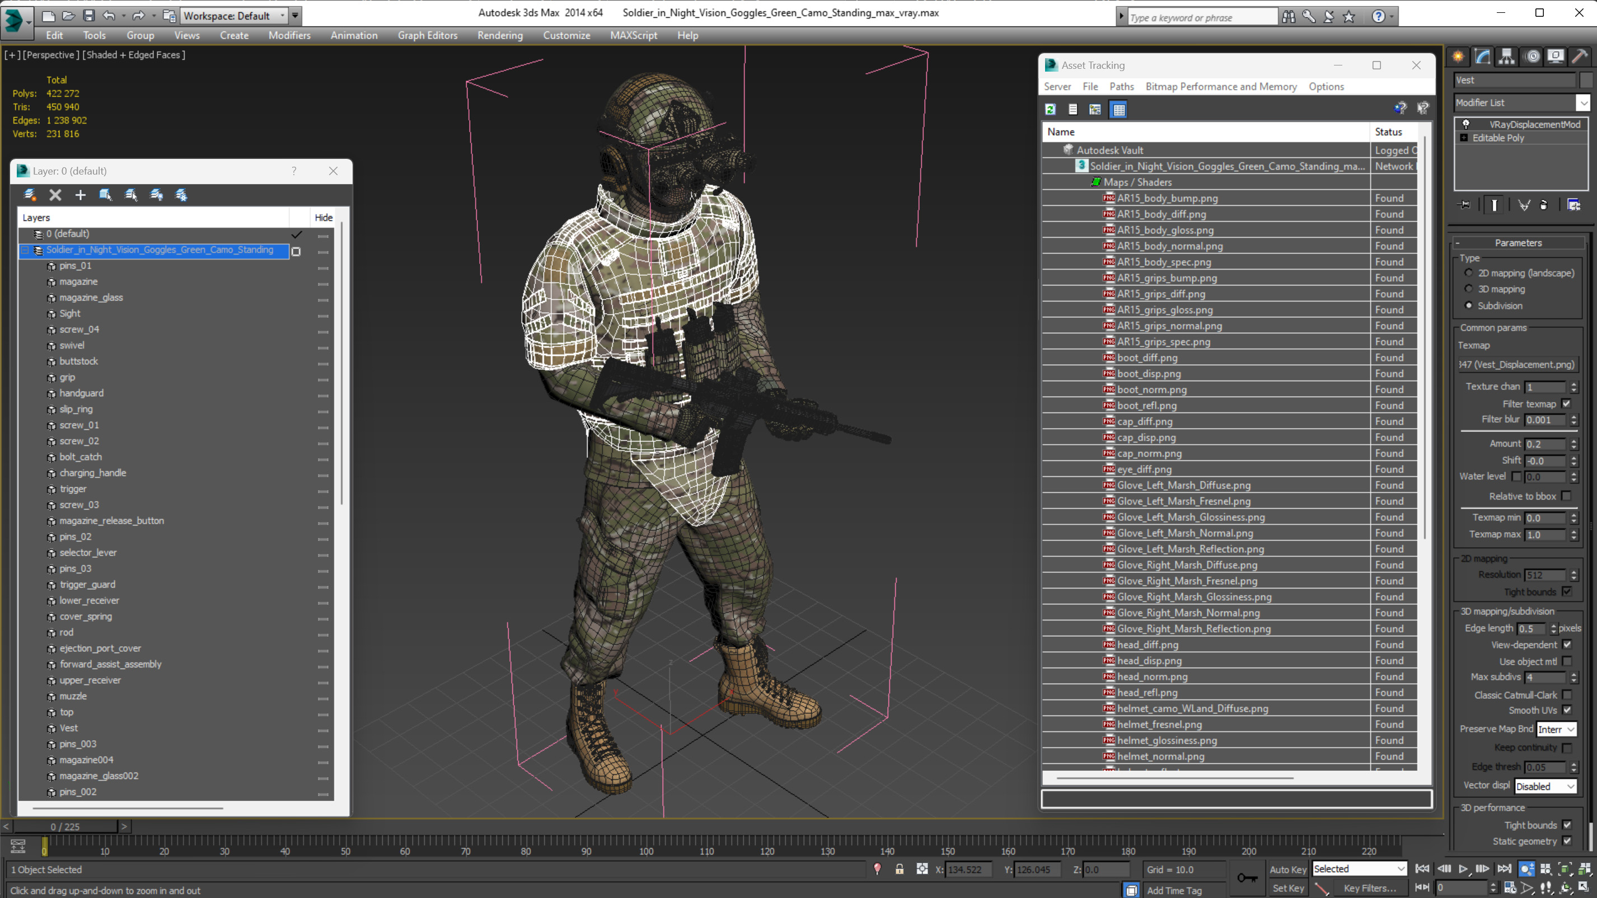Open the Paths menu in Asset Tracking
The height and width of the screenshot is (898, 1597).
(1122, 87)
